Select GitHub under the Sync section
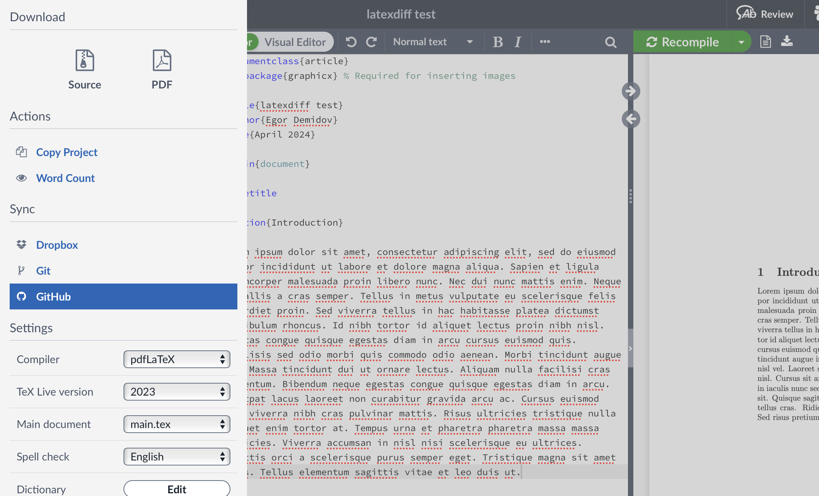The image size is (819, 496). tap(53, 296)
